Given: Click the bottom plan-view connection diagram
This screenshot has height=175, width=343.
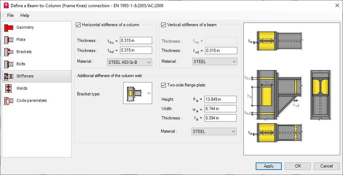Looking at the screenshot, I should [276, 133].
